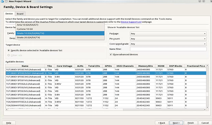The width and height of the screenshot is (212, 125).
Task: Open the Device Support List link
Action: point(131,22)
